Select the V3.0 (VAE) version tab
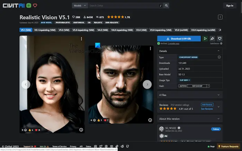Image resolution: width=242 pixels, height=151 pixels. click(141, 30)
